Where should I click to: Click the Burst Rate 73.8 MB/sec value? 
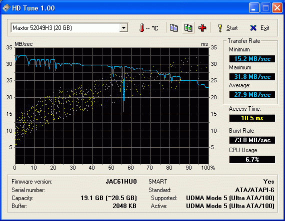tap(252, 140)
